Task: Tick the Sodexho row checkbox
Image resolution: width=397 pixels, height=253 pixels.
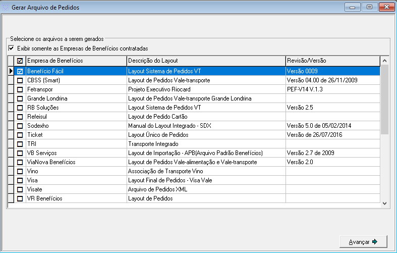Action: tap(20, 126)
